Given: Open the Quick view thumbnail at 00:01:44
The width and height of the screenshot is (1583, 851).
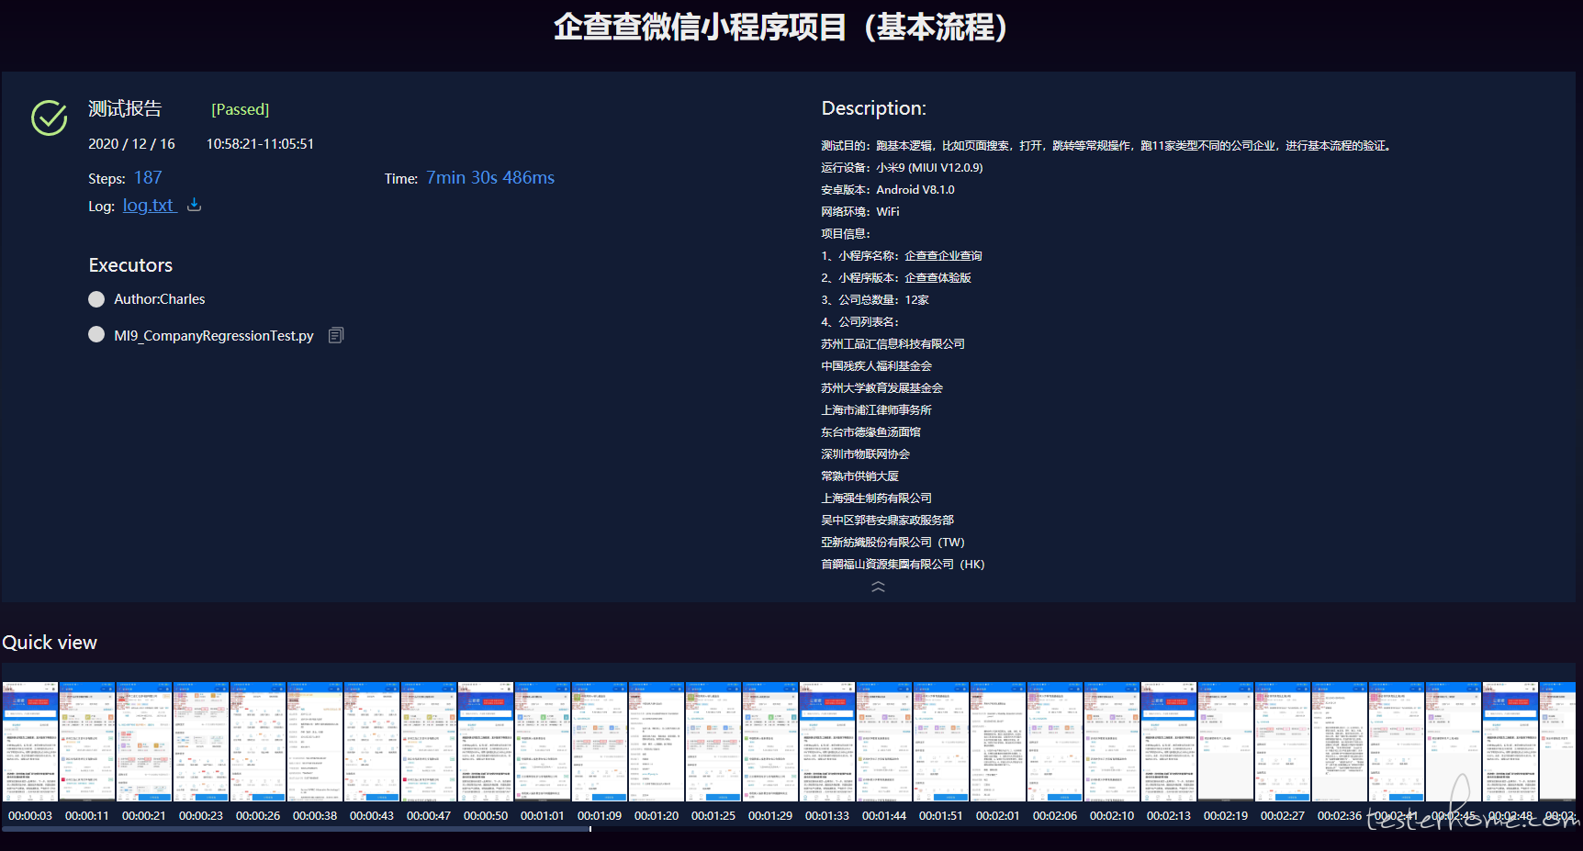Looking at the screenshot, I should (x=884, y=742).
